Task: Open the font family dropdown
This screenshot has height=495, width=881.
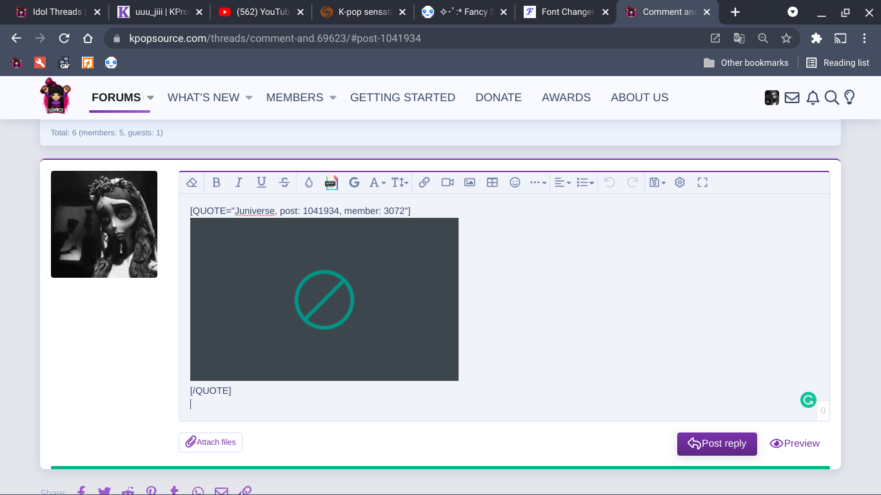Action: click(377, 182)
